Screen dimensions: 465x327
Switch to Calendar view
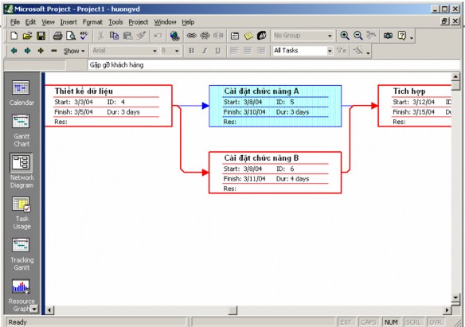tap(21, 93)
